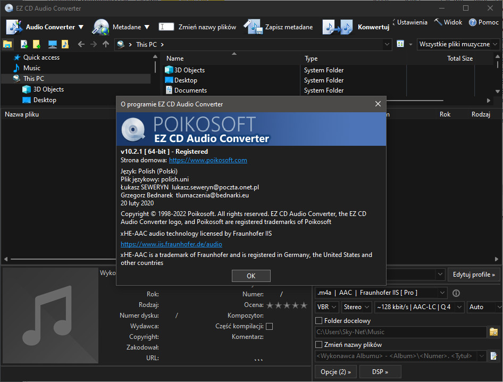Open the Widok menu
Image resolution: width=503 pixels, height=382 pixels.
[452, 22]
